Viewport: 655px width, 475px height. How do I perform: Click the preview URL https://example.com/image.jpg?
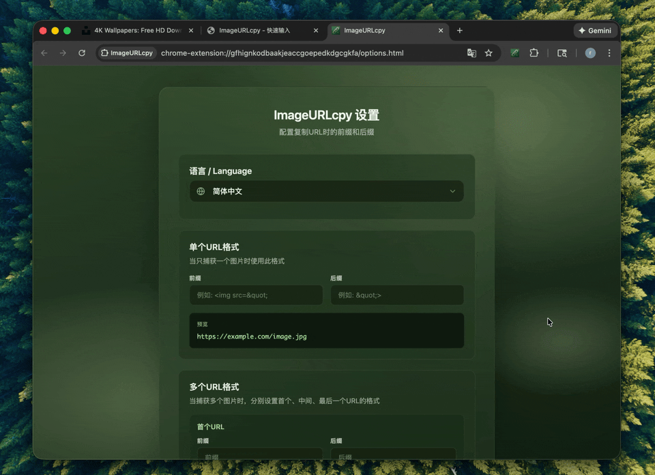(252, 336)
